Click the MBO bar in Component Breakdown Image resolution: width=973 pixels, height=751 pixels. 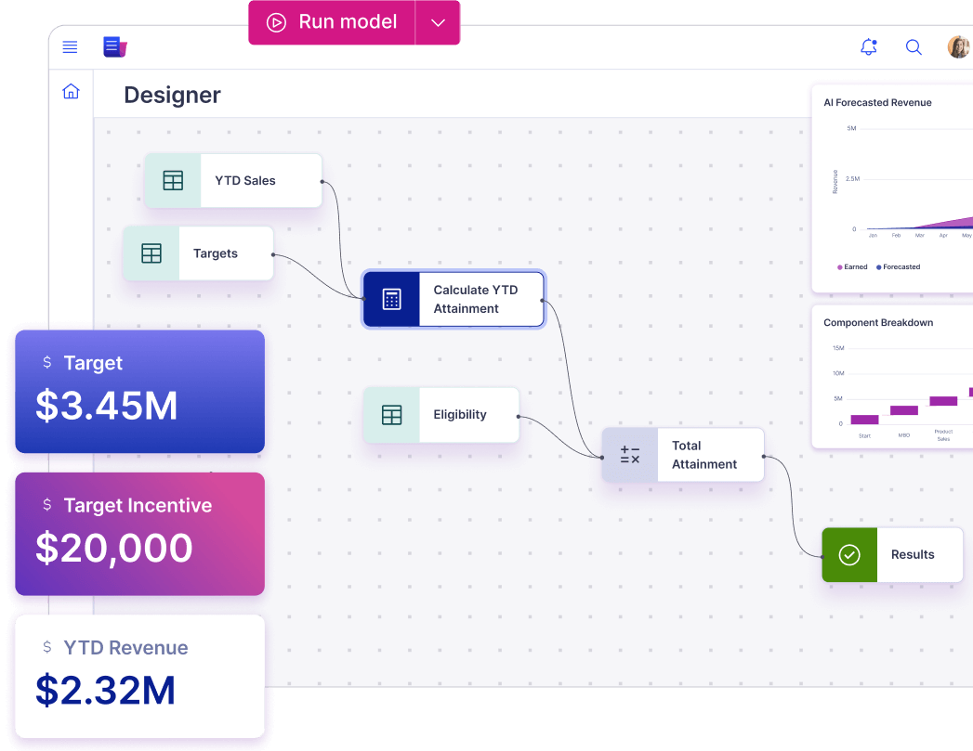pyautogui.click(x=904, y=410)
